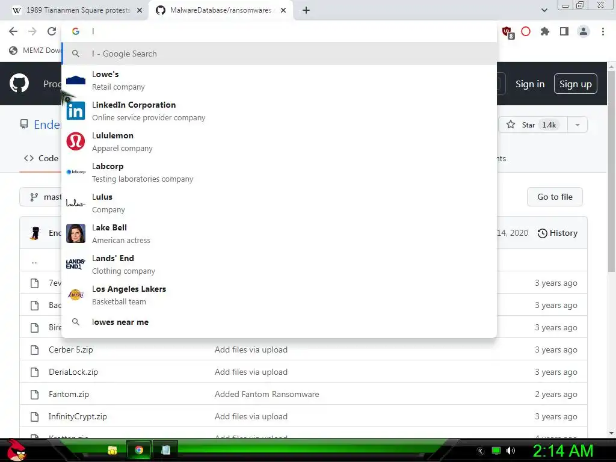Click the Sign in link
Image resolution: width=616 pixels, height=462 pixels.
pyautogui.click(x=530, y=84)
